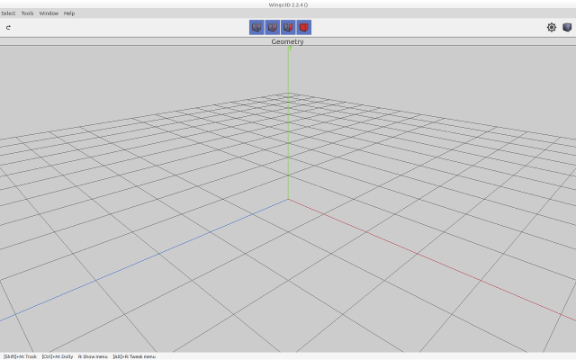Click the redo arrow icon
Viewport: 576px width, 360px height.
click(x=8, y=27)
